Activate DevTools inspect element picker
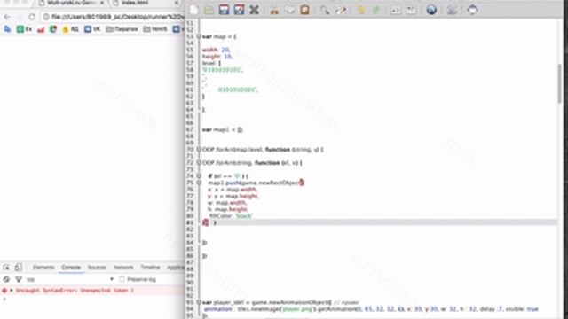The image size is (568, 319). [6, 268]
